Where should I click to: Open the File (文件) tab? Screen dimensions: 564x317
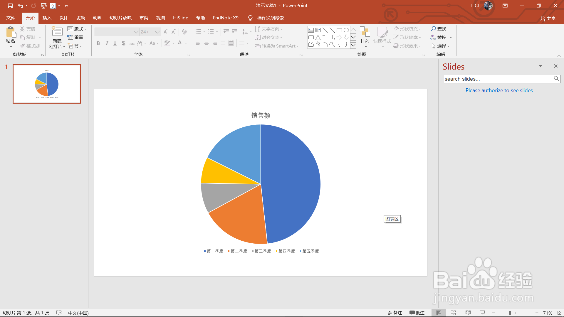coord(11,18)
